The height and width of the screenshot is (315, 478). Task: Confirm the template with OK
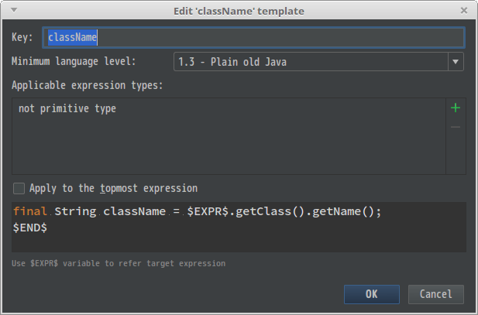372,294
